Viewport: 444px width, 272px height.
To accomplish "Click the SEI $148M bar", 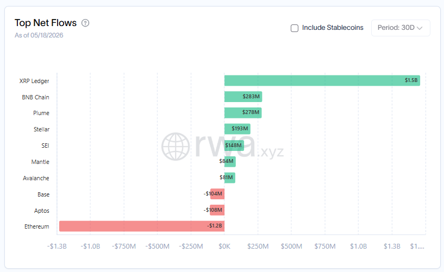I will [x=234, y=146].
